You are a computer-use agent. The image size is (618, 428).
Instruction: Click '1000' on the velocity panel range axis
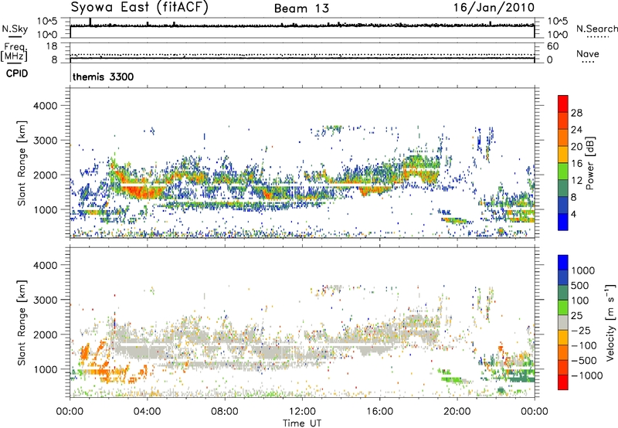(x=46, y=369)
